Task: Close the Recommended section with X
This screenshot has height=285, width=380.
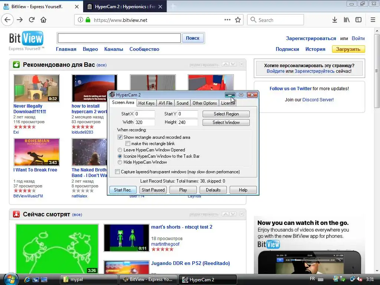Action: [241, 64]
